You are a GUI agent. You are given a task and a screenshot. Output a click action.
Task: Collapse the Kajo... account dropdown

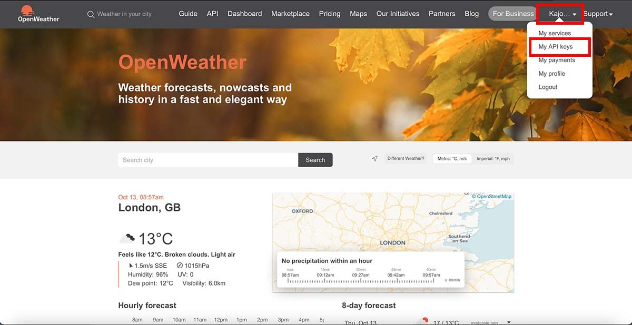pos(562,14)
